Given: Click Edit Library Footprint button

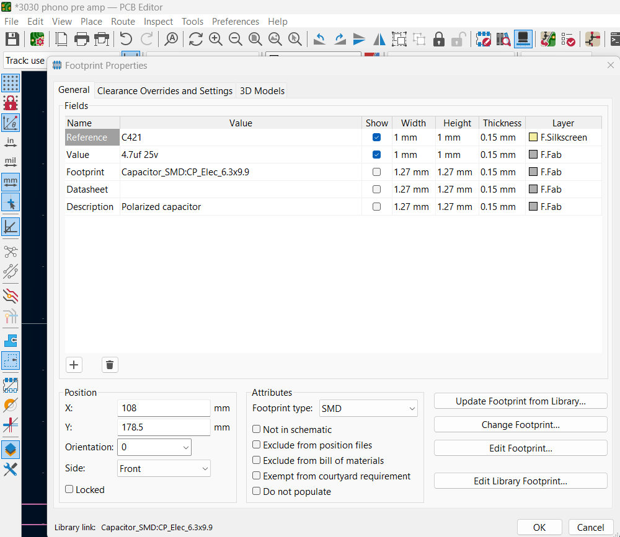Looking at the screenshot, I should coord(520,481).
